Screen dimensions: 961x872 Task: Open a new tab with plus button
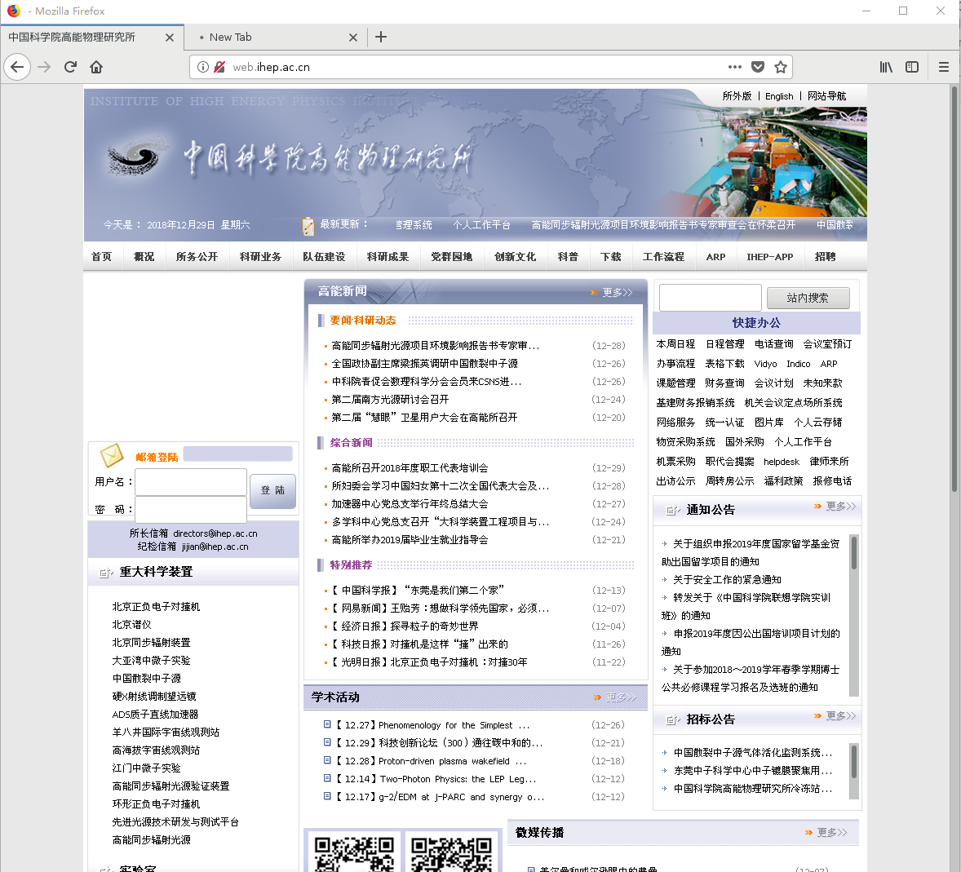(x=381, y=37)
